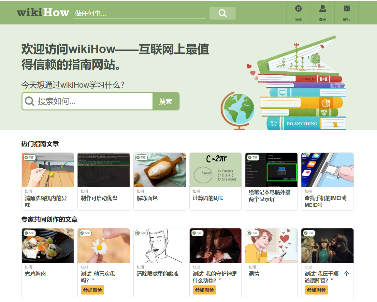Open article 清除洗碗机内的异味

point(46,201)
